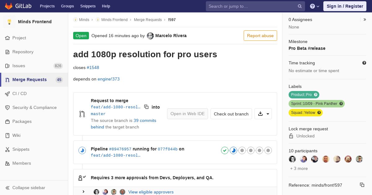372x195 pixels.
Task: Click the GitLab fox logo
Action: point(9,6)
